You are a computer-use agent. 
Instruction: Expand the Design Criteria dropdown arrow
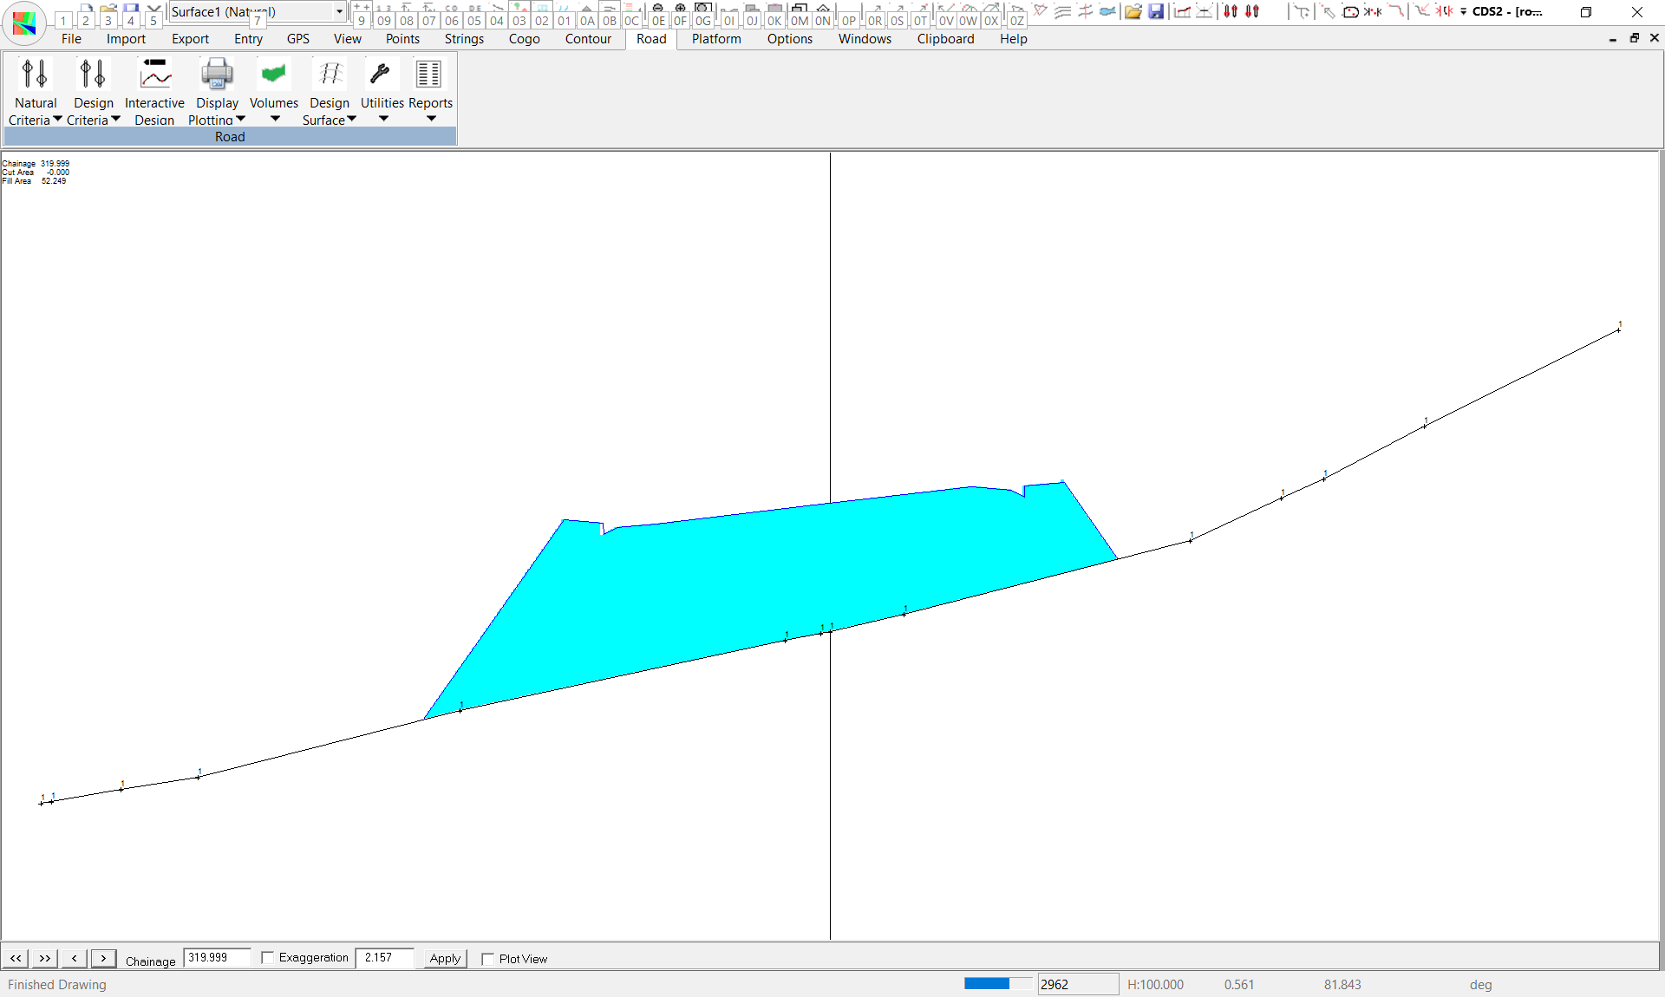(x=115, y=120)
